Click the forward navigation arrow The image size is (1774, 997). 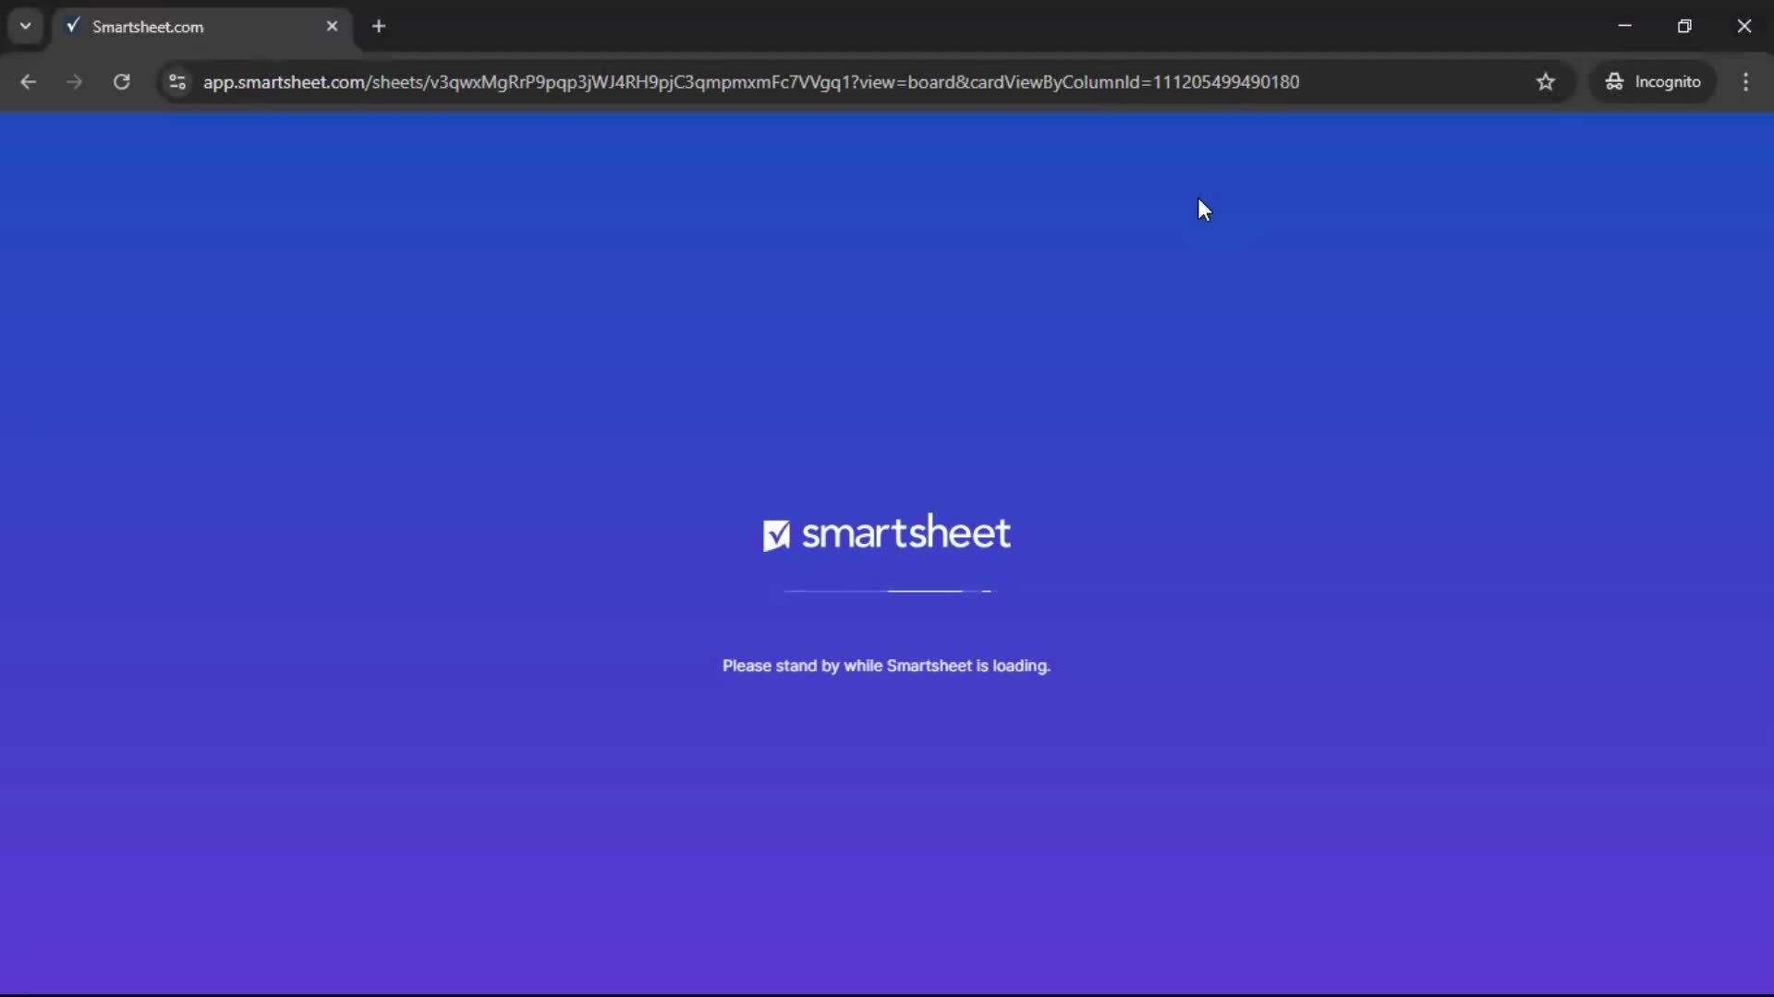coord(74,81)
